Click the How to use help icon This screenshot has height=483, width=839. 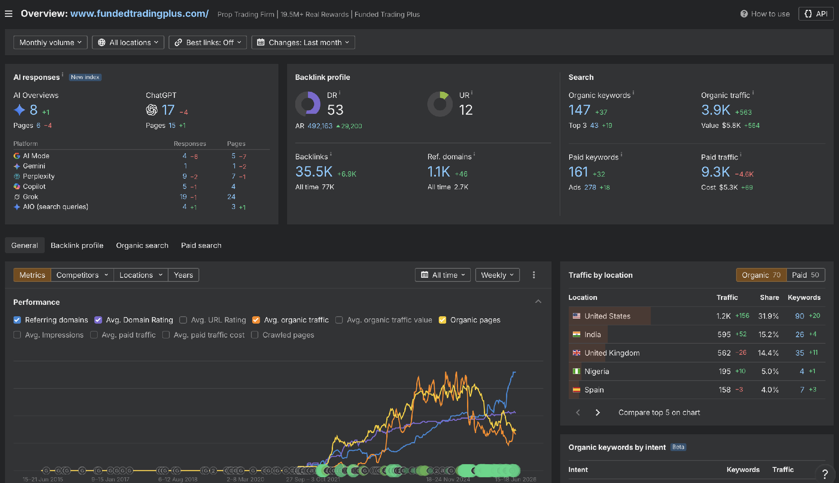tap(744, 14)
